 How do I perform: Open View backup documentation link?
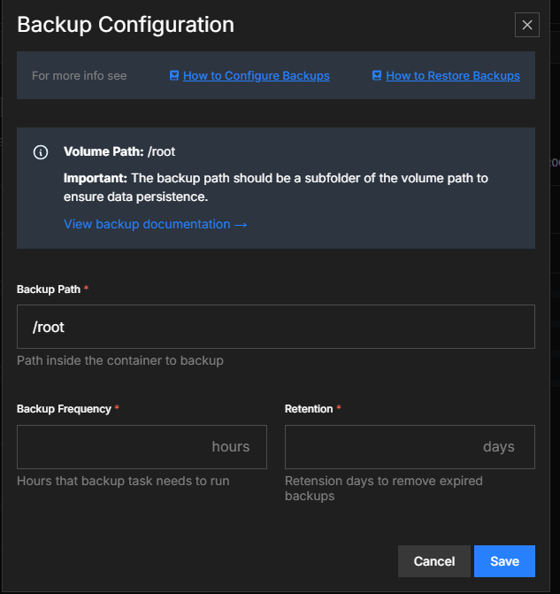pyautogui.click(x=155, y=224)
